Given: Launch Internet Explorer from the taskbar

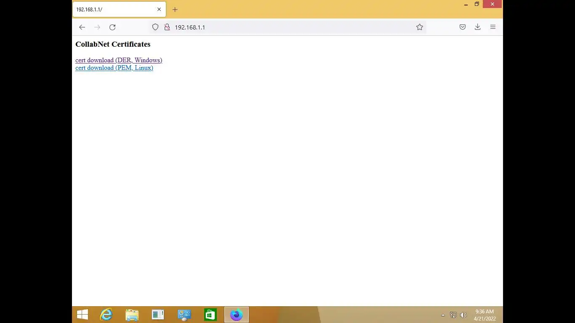Looking at the screenshot, I should tap(106, 315).
